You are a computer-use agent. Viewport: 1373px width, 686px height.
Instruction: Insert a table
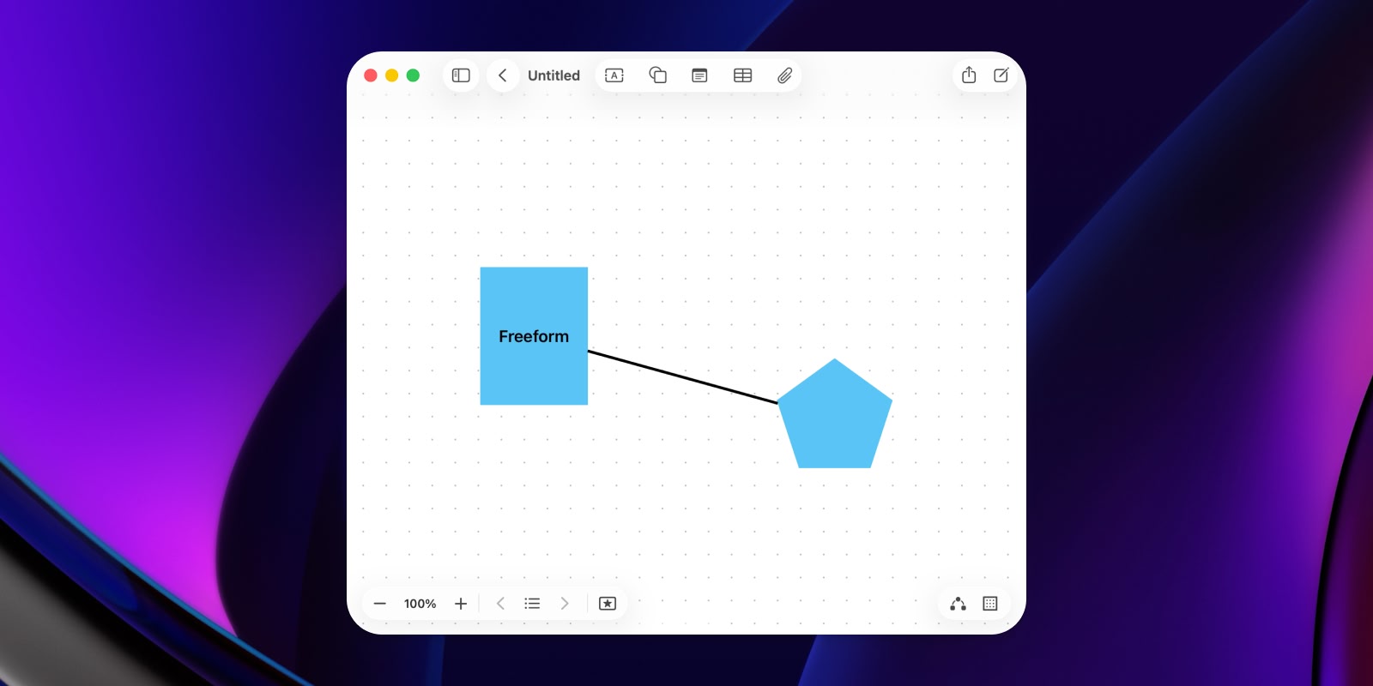(x=743, y=75)
